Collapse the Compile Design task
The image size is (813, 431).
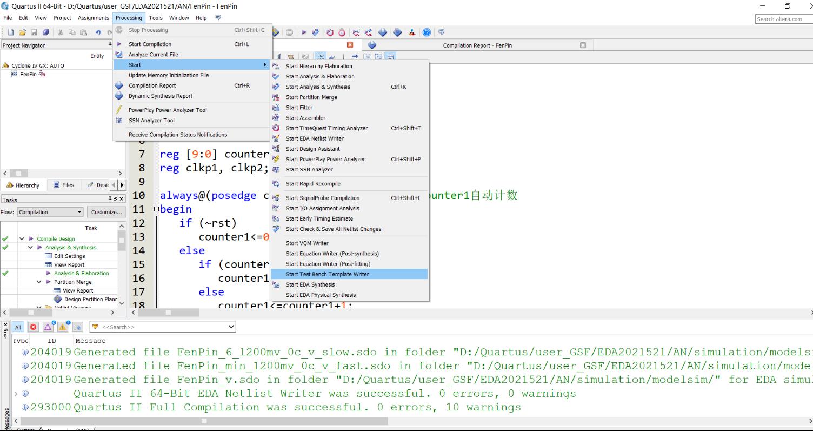tap(22, 238)
